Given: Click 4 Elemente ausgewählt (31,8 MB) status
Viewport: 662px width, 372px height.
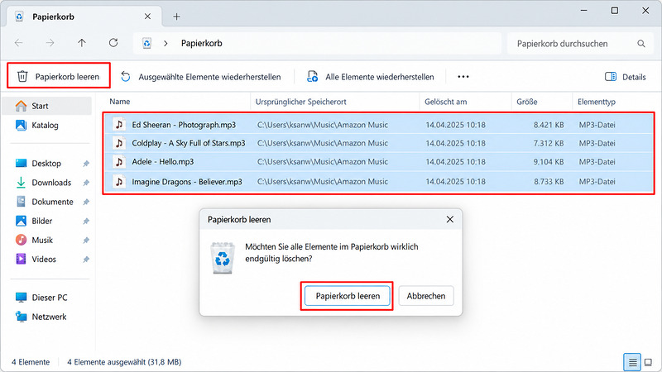Looking at the screenshot, I should tap(124, 362).
